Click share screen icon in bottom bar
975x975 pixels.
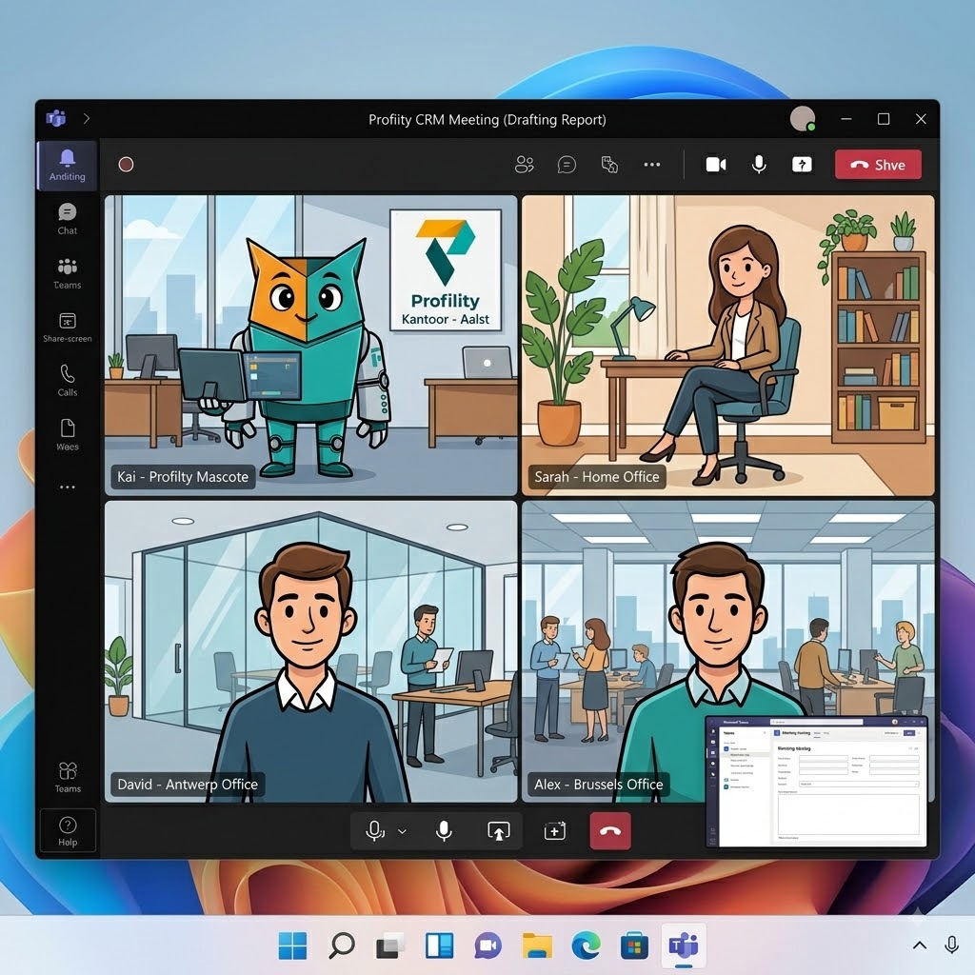(x=498, y=830)
